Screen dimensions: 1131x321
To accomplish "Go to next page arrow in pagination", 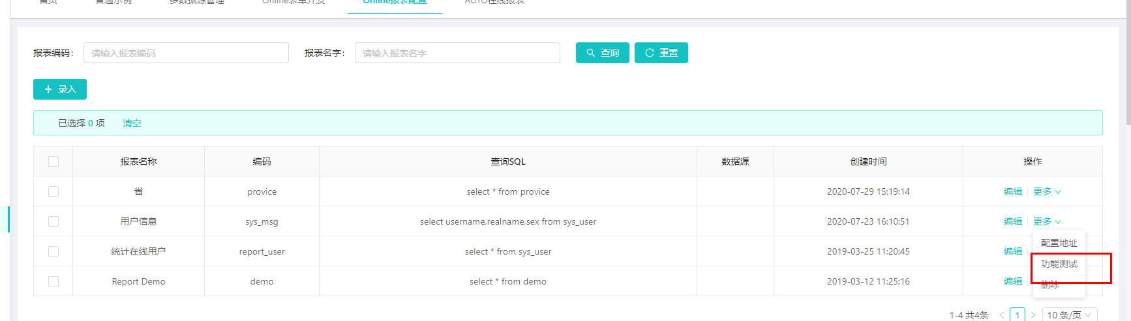I will [1033, 315].
